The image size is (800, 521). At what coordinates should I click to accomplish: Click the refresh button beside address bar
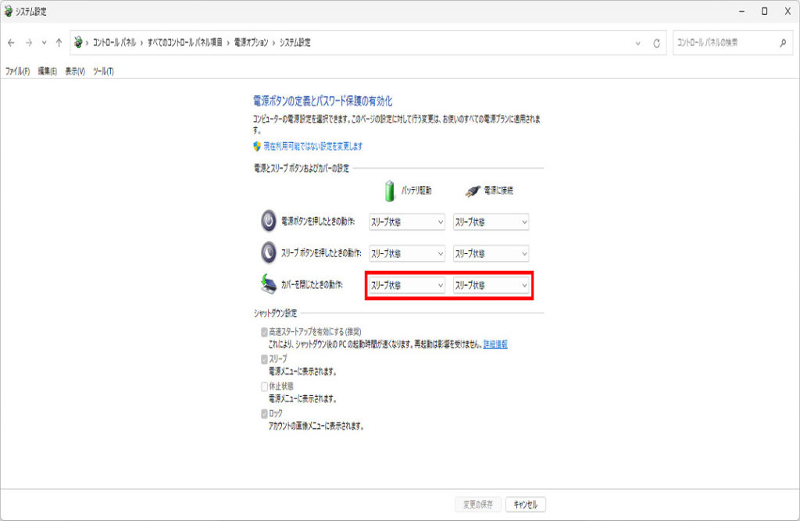coord(656,43)
